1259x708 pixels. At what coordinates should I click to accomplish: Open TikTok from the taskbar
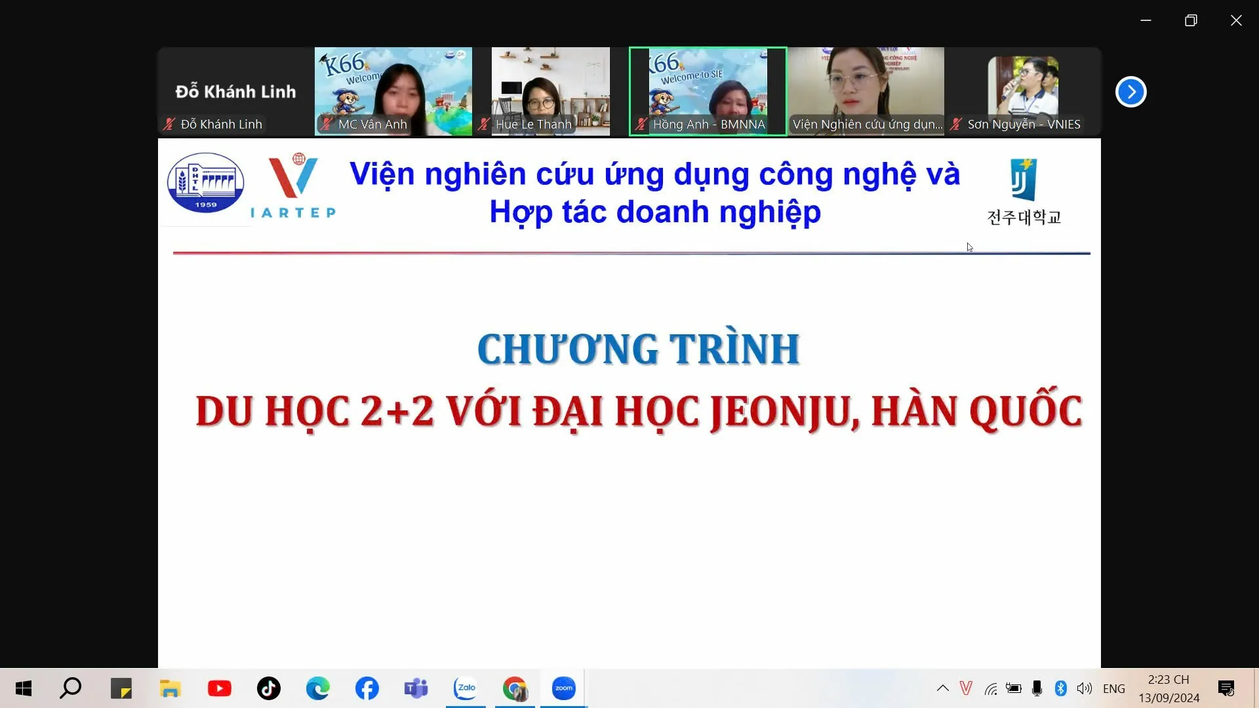tap(269, 688)
